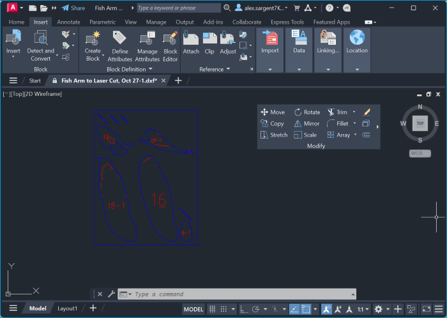
Task: Toggle the drawing grid display in status bar
Action: click(x=213, y=309)
